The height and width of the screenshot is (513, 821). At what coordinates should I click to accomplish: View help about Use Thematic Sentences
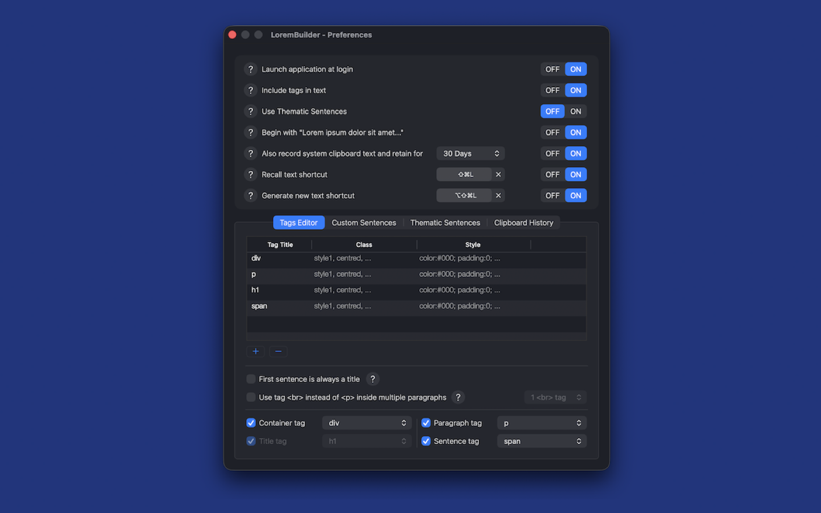pyautogui.click(x=251, y=111)
